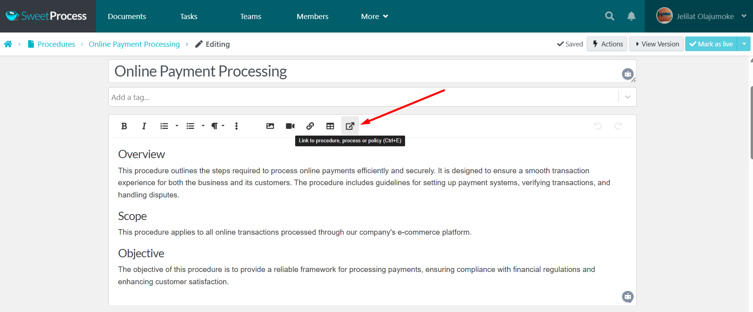Open the Documents menu
Screen dimensions: 753x312
(x=127, y=16)
